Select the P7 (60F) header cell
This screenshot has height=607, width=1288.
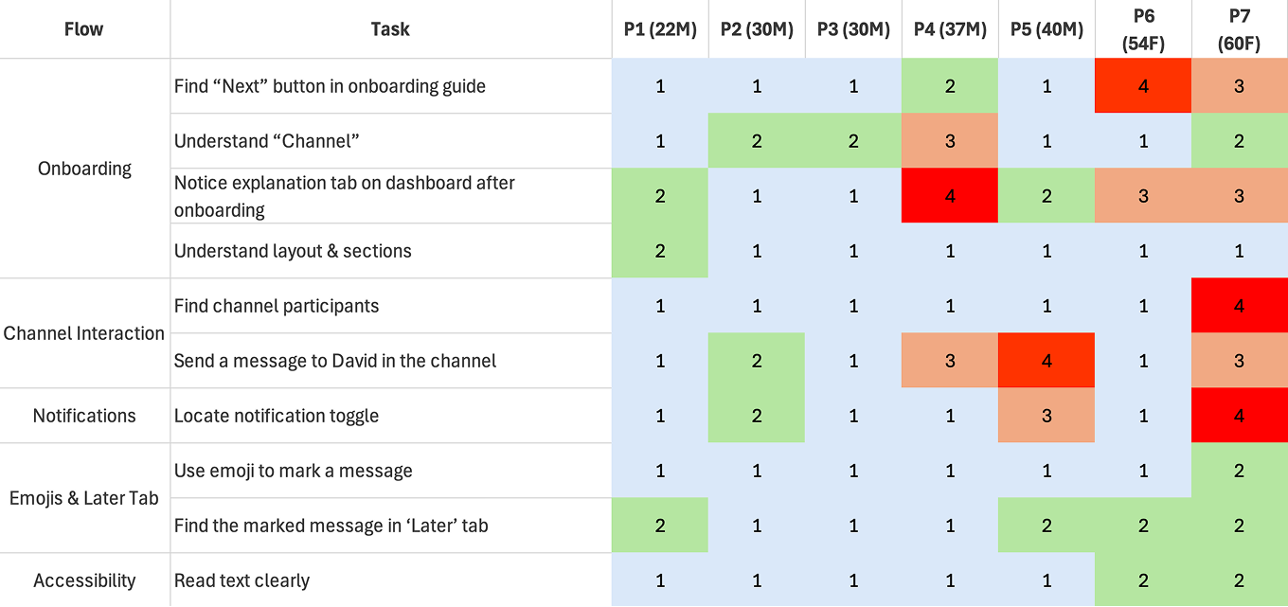click(x=1240, y=29)
